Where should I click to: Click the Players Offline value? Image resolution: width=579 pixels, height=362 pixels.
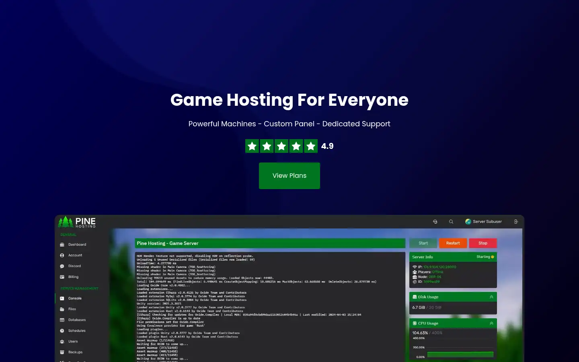pyautogui.click(x=437, y=272)
